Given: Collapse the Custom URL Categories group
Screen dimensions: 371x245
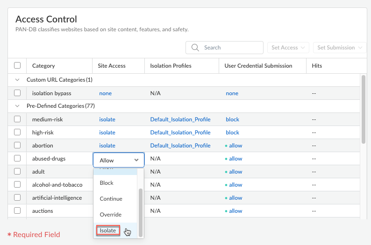Looking at the screenshot, I should coord(17,80).
